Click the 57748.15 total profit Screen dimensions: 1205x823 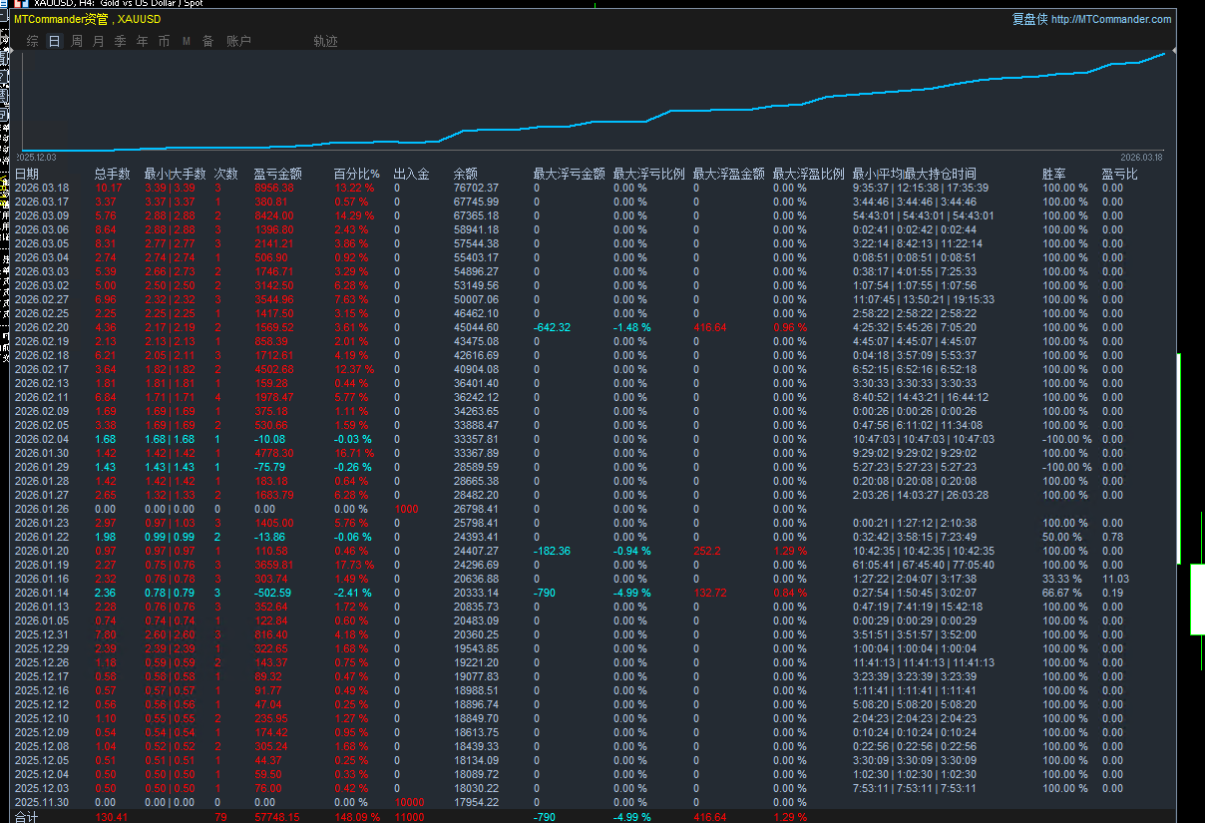pyautogui.click(x=276, y=817)
